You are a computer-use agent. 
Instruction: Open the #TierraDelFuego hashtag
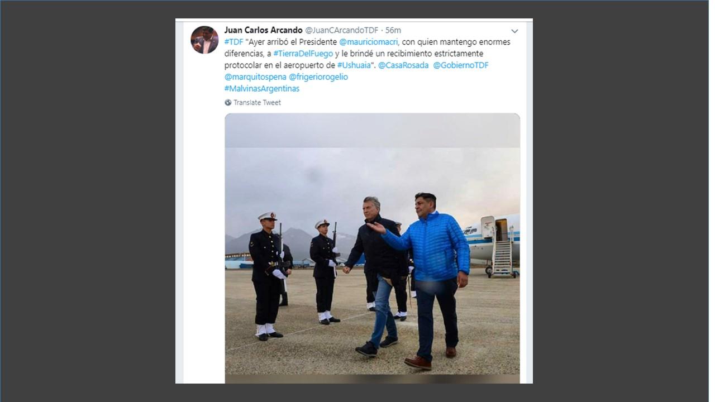point(303,54)
